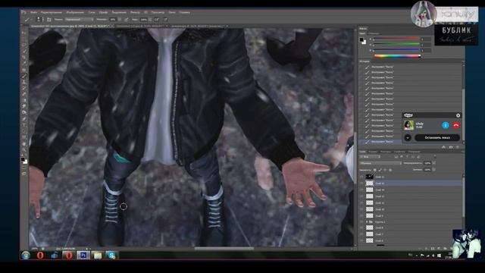Switch to the Каналы tab in layers panel
This screenshot has height=273, width=485.
(x=373, y=152)
